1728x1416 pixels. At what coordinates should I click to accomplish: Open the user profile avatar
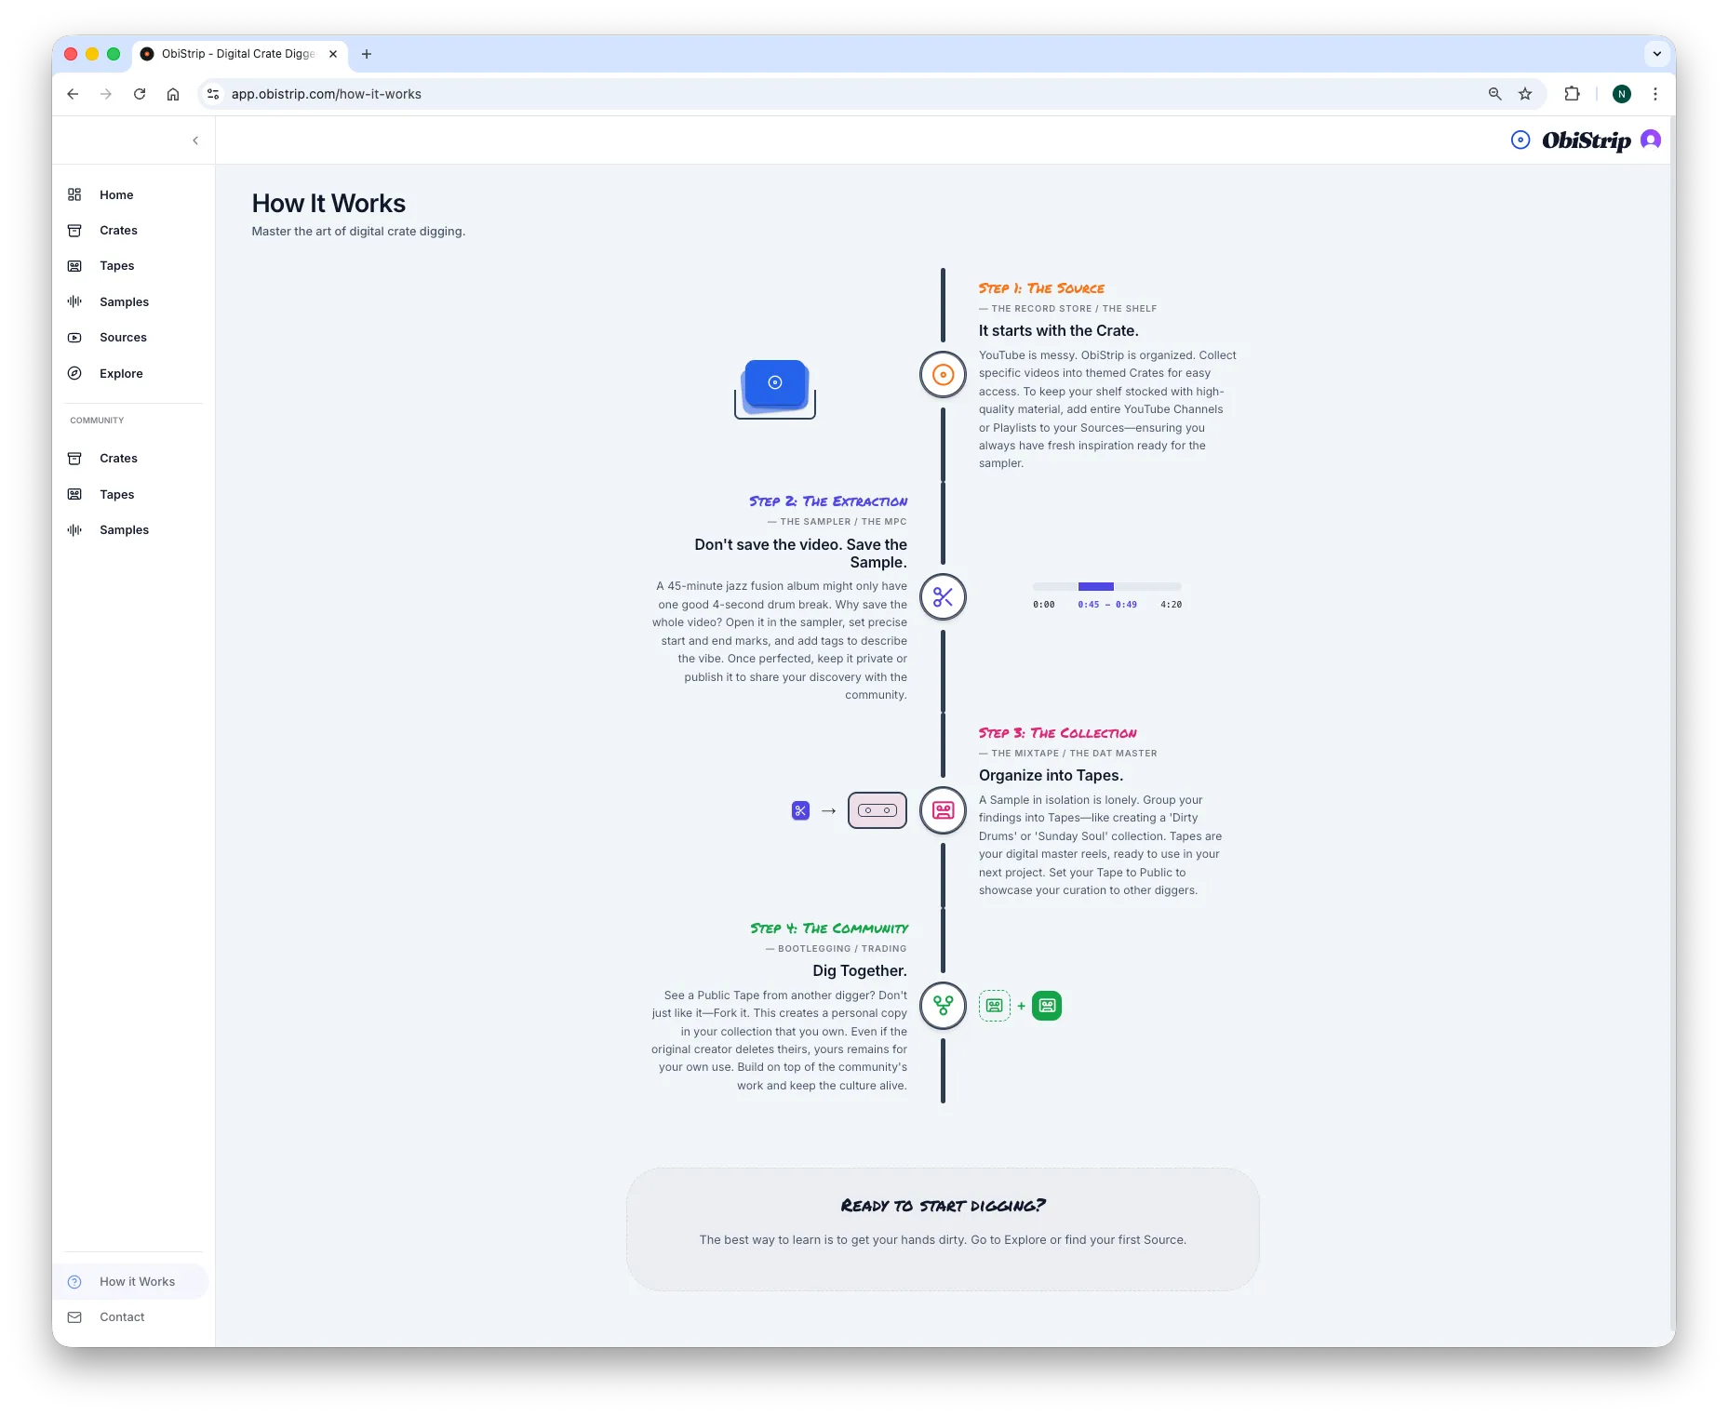(1650, 140)
